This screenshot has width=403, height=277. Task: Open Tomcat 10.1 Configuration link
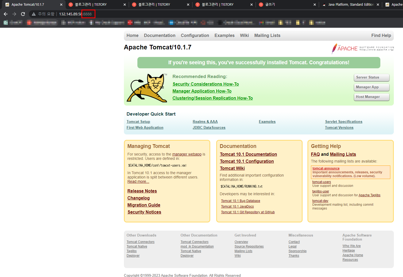[x=247, y=161]
